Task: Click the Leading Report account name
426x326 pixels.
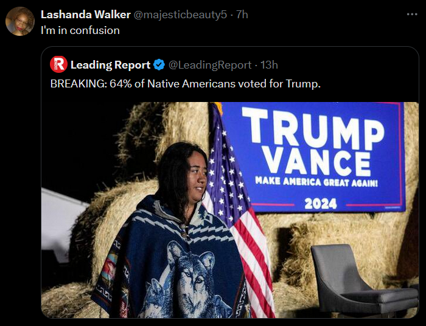Action: tap(110, 65)
